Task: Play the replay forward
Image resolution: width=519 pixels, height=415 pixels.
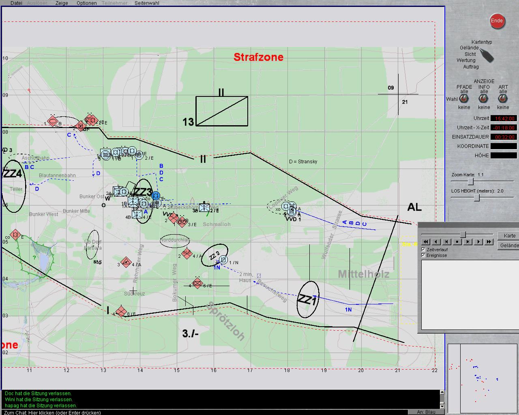Action: click(478, 242)
